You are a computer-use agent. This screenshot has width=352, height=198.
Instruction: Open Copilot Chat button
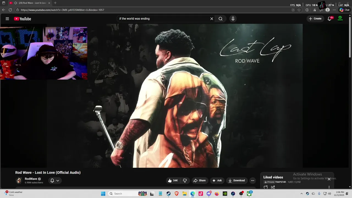tap(344, 10)
